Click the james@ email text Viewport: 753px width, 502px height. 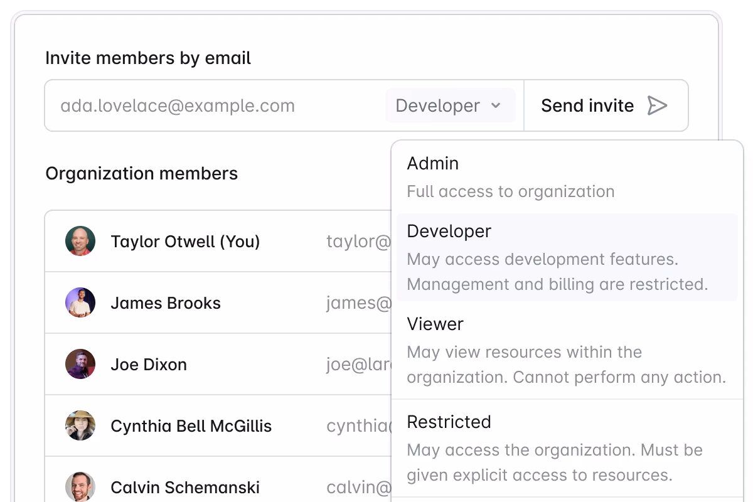(x=358, y=304)
